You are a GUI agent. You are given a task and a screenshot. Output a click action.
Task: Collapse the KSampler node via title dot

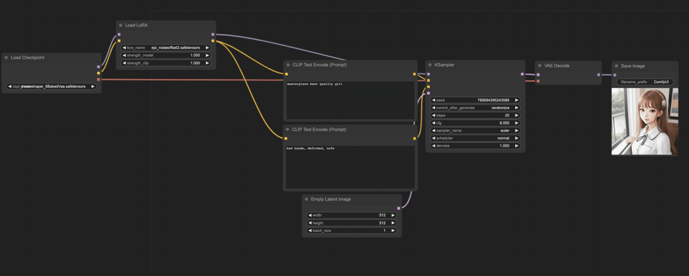[x=430, y=65]
